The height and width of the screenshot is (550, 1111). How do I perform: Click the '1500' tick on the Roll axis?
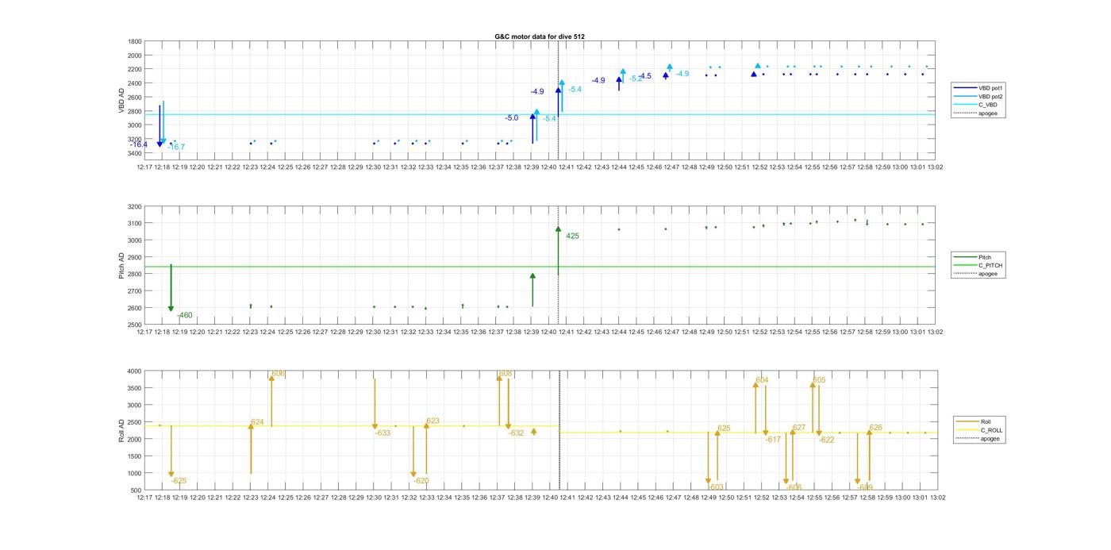coord(135,456)
